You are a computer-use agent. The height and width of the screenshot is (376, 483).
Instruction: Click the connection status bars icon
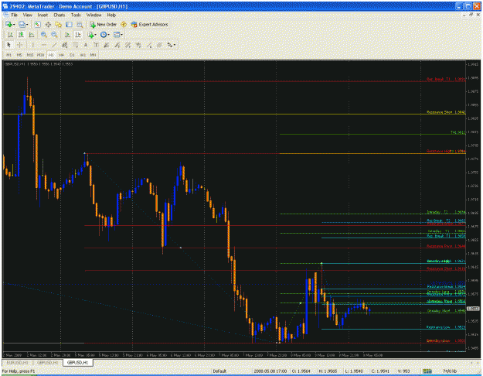[x=427, y=371]
